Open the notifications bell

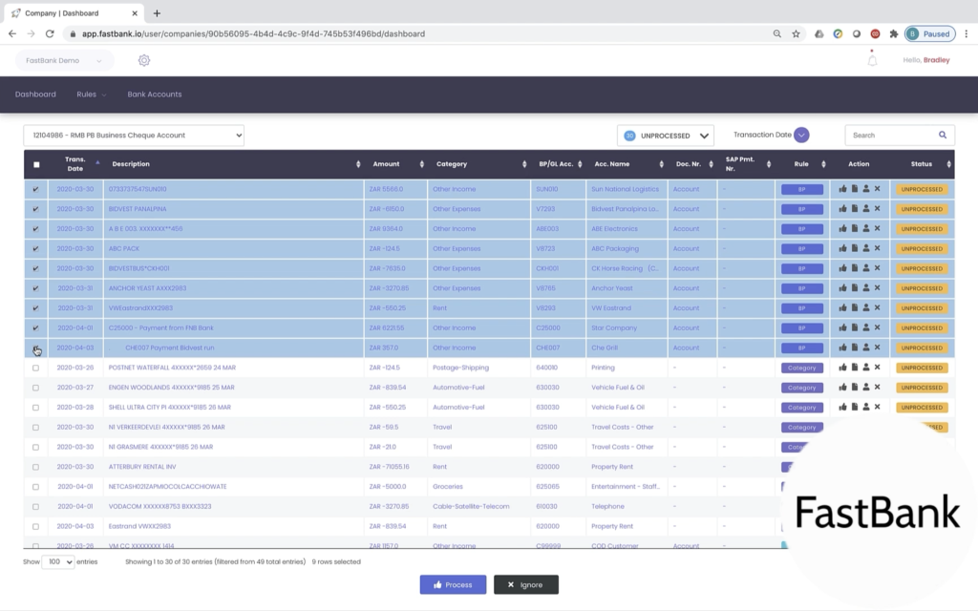pyautogui.click(x=872, y=60)
